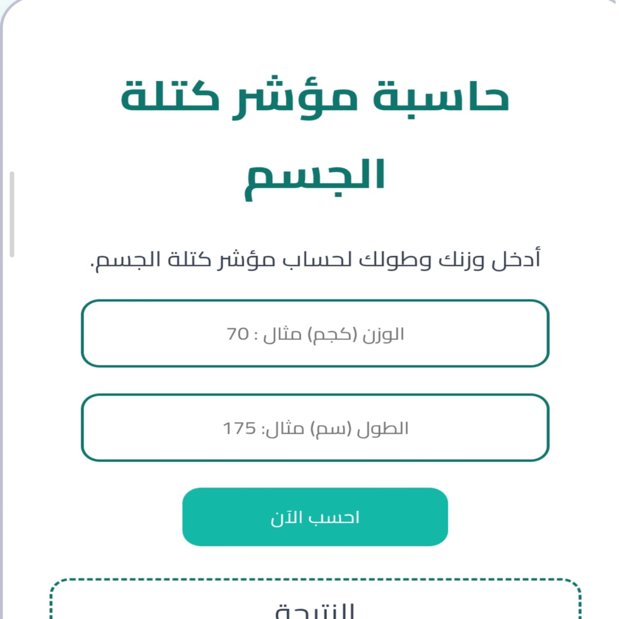Screen dimensions: 619x619
Task: Click the النتيجة result heading
Action: 315,610
